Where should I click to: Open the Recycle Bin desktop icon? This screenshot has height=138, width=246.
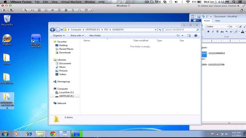click(x=7, y=20)
